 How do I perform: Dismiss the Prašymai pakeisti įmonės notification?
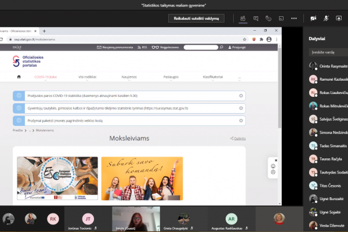[x=241, y=121]
